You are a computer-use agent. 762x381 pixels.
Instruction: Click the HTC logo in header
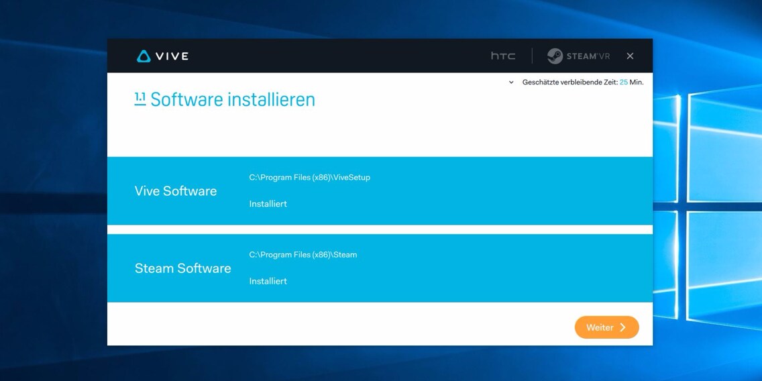click(x=502, y=56)
